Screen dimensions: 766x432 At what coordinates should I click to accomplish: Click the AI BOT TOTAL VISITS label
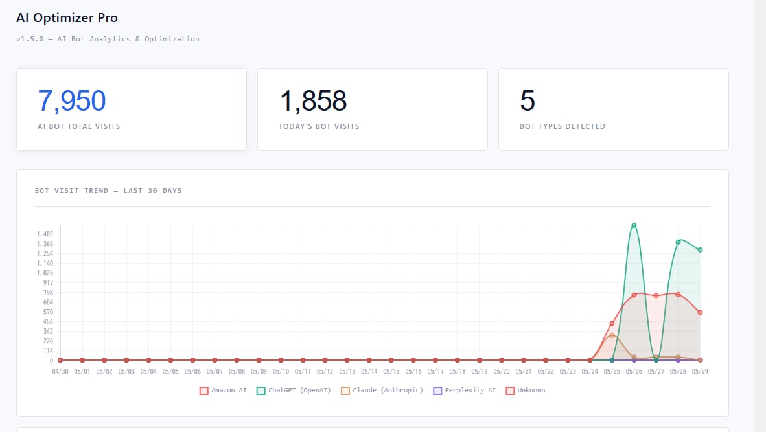(x=79, y=126)
